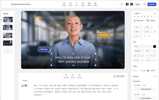Play the scene audio 0:00 / 0:09

click(119, 76)
